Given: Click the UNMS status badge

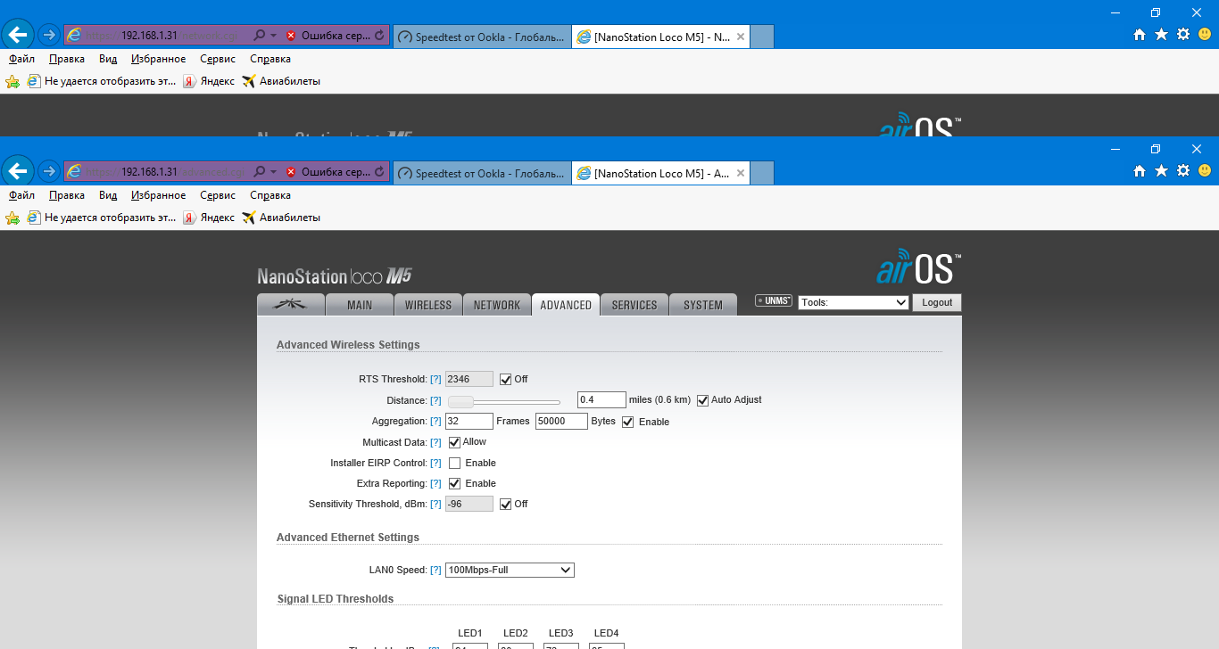Looking at the screenshot, I should pos(773,301).
